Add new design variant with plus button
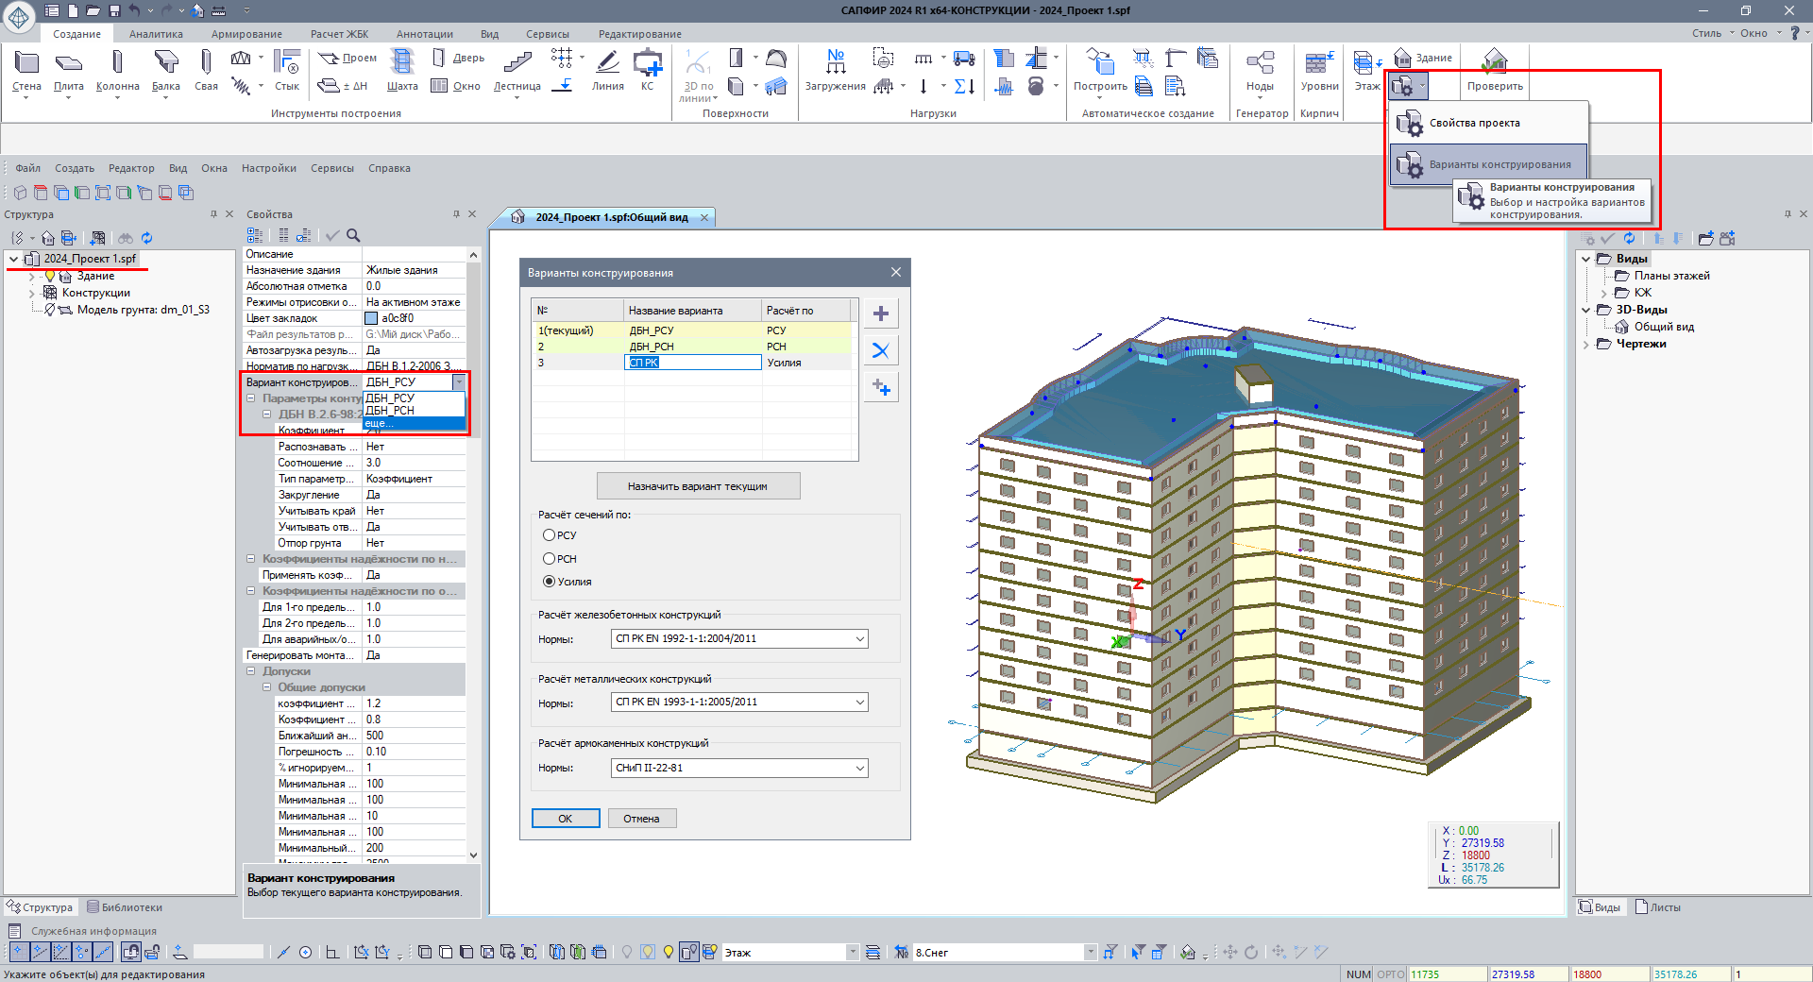Viewport: 1813px width, 982px height. click(881, 313)
